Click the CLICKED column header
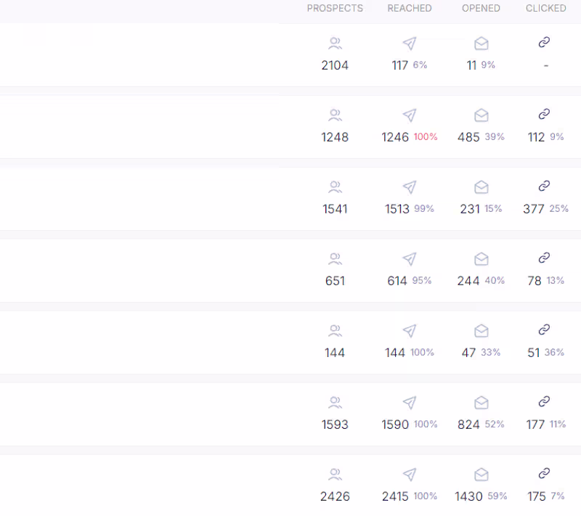Viewport: 581px width, 516px height. [x=546, y=9]
